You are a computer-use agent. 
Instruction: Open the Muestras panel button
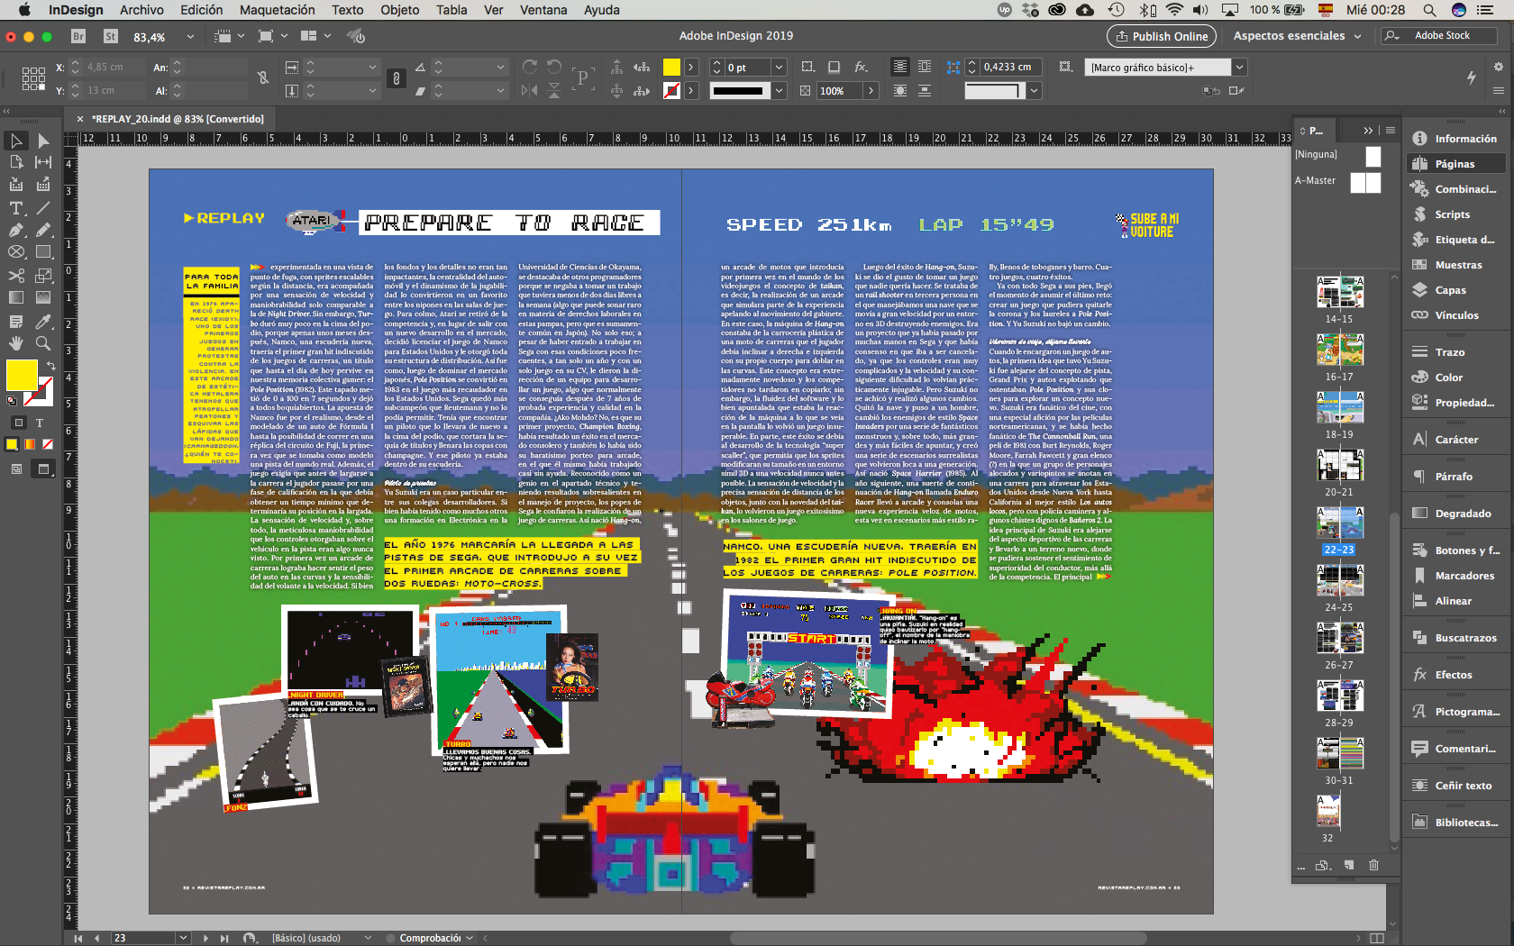point(1457,265)
